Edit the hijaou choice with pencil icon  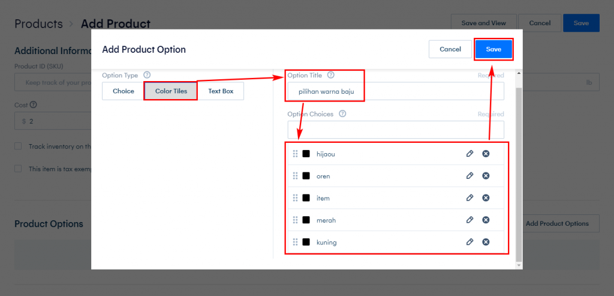tap(469, 154)
